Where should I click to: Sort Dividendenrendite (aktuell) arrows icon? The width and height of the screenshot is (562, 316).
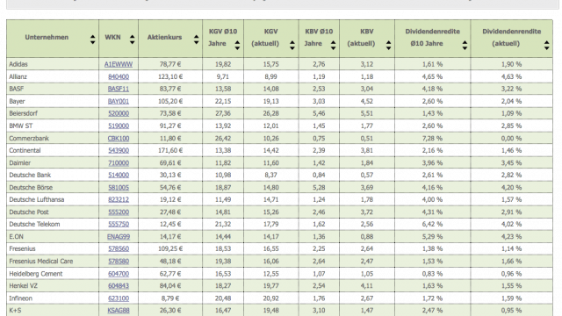(546, 45)
